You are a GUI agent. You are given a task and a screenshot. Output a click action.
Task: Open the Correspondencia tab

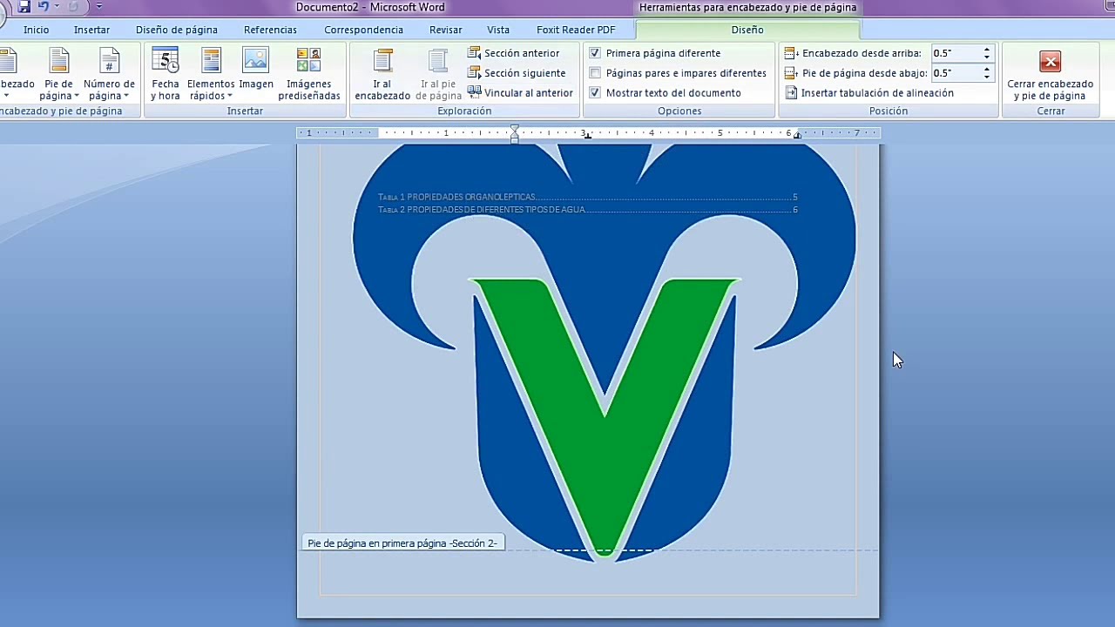(363, 30)
